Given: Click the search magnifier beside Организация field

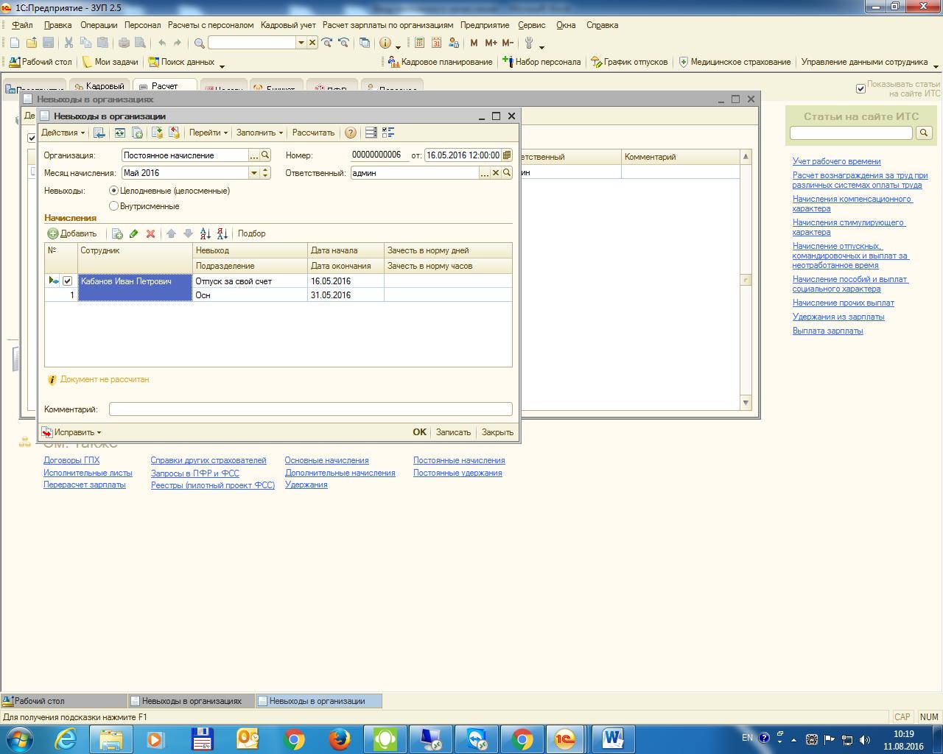Looking at the screenshot, I should point(266,155).
